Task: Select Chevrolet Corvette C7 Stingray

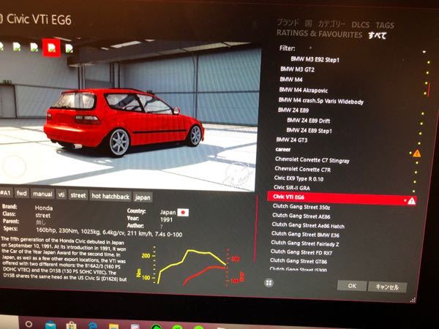Action: (312, 160)
